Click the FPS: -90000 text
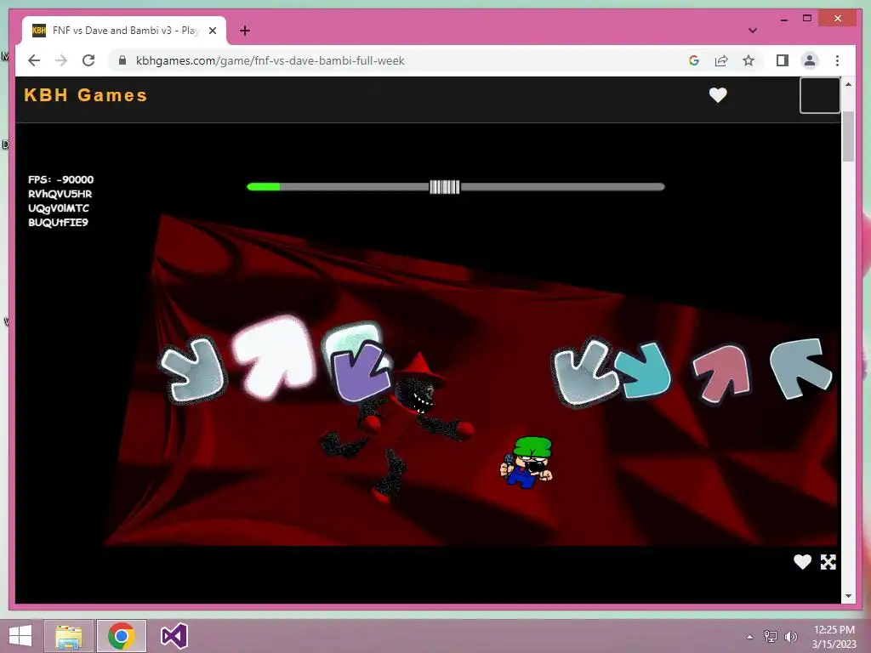871x653 pixels. (x=61, y=179)
